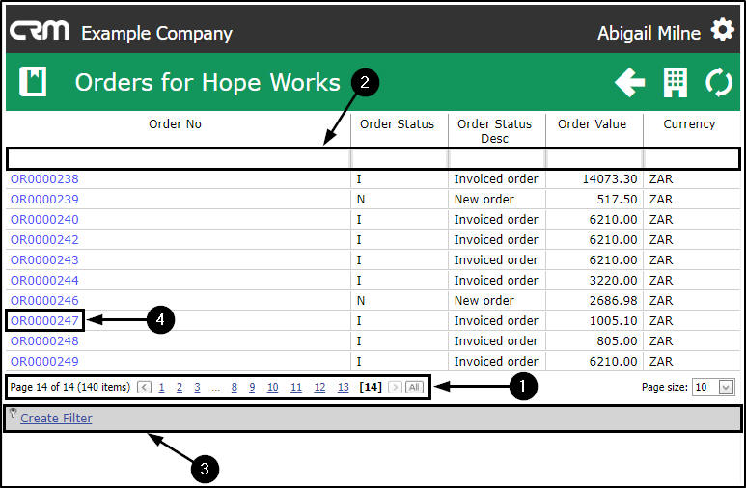The height and width of the screenshot is (488, 746).
Task: Go to page 9
Action: coord(252,387)
